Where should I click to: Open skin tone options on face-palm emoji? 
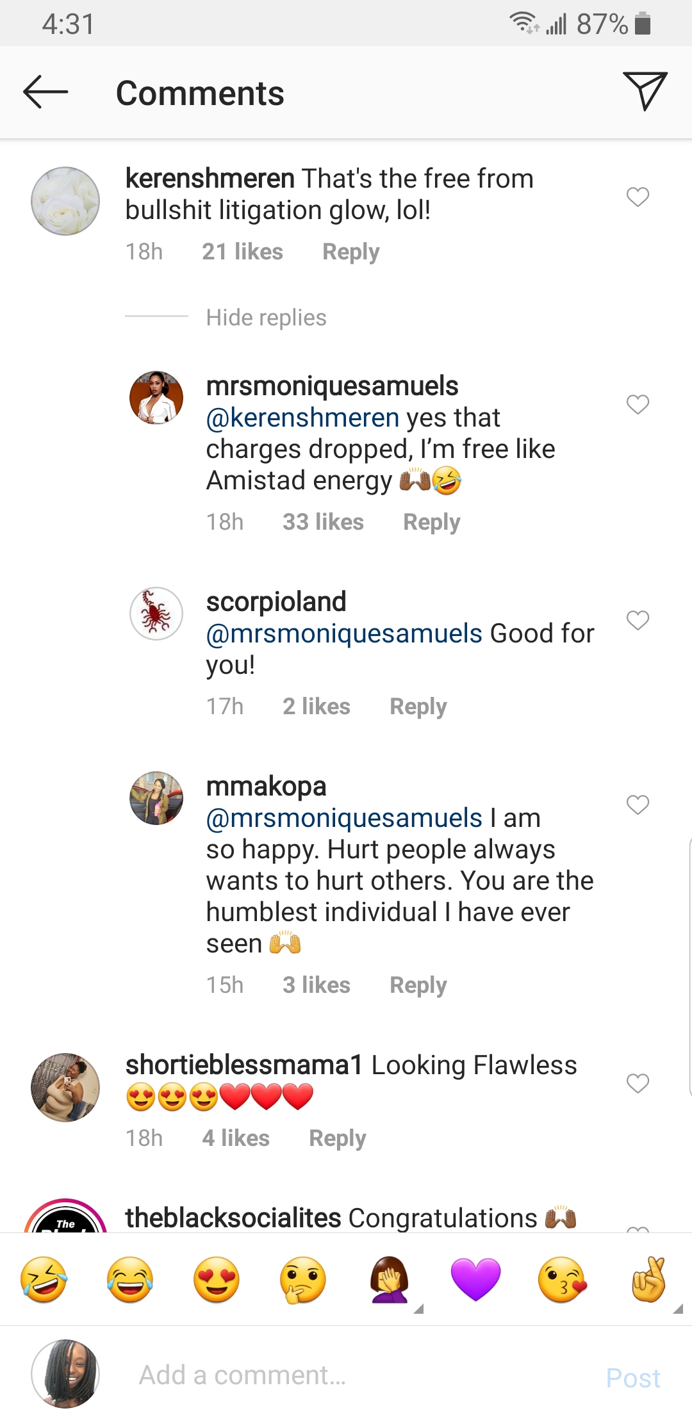pos(419,1309)
